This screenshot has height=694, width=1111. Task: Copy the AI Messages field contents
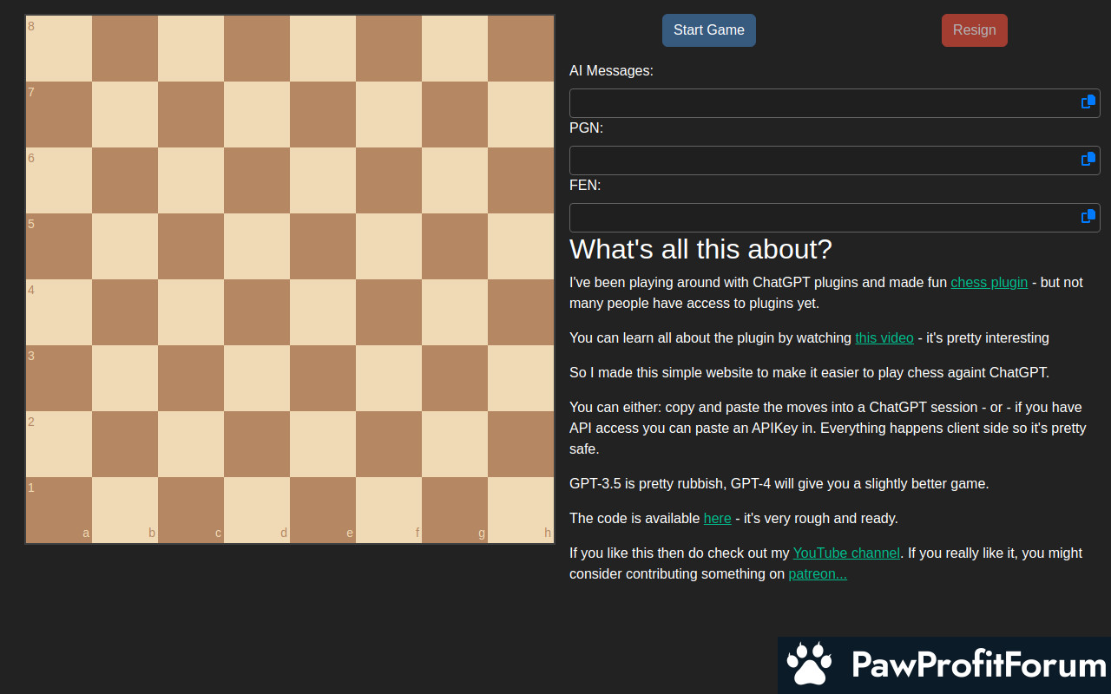point(1088,102)
